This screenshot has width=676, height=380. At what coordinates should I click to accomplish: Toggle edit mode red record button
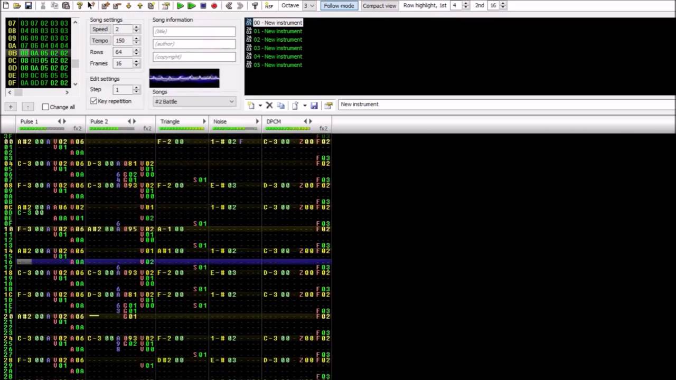click(214, 6)
